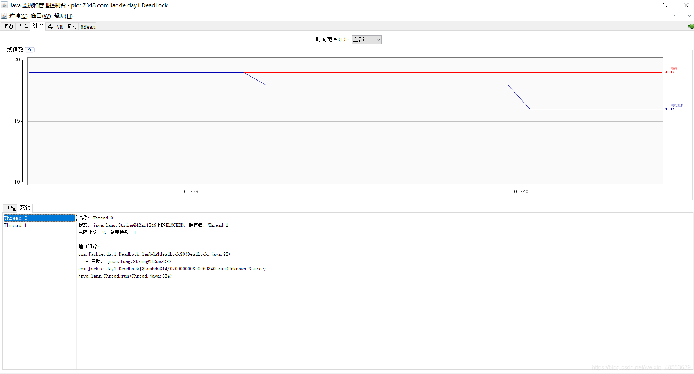Open the MBean tab

(88, 26)
